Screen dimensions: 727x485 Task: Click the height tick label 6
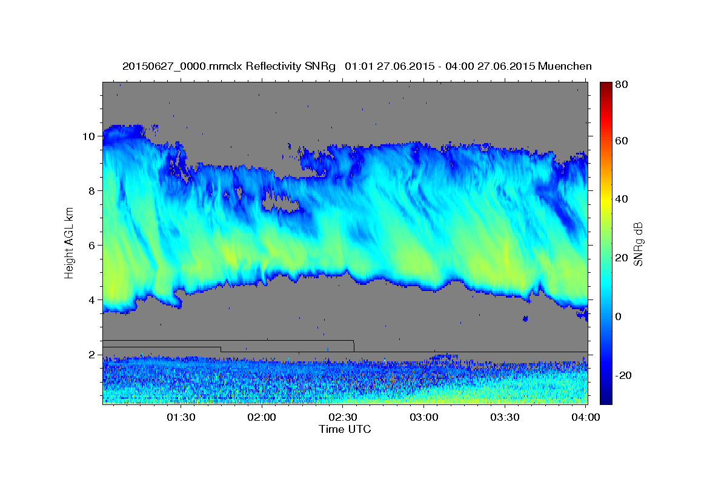point(91,246)
